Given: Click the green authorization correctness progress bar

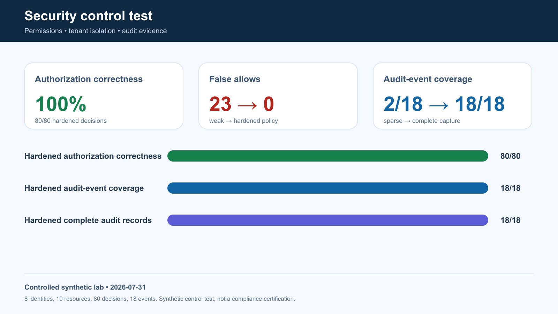Looking at the screenshot, I should [328, 156].
